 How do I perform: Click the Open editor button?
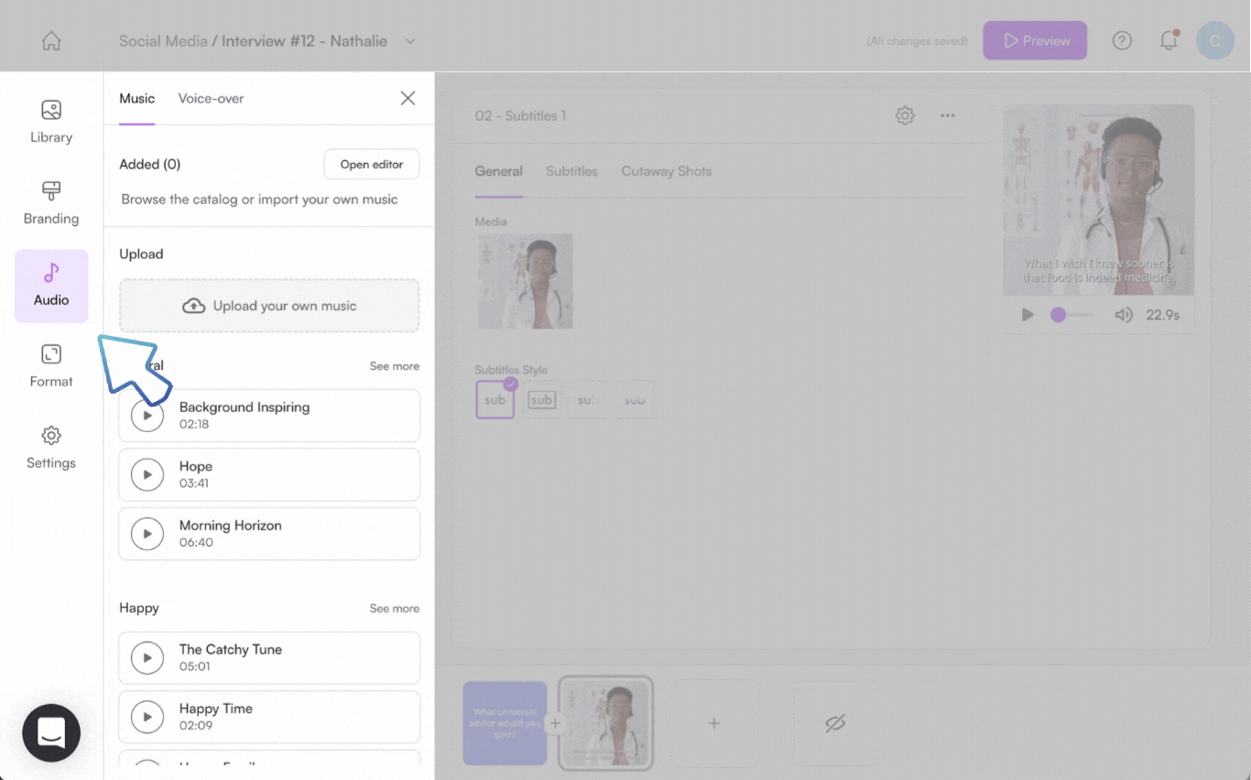pyautogui.click(x=371, y=165)
